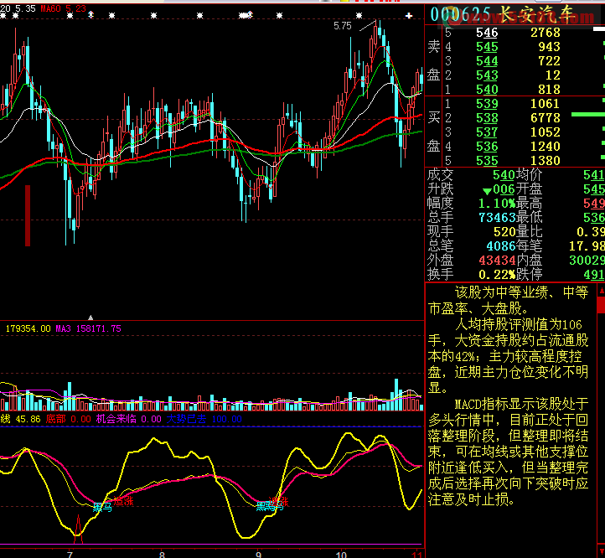The image size is (605, 558).
Task: Click the month 7 marker on the time axis
Action: click(x=70, y=555)
